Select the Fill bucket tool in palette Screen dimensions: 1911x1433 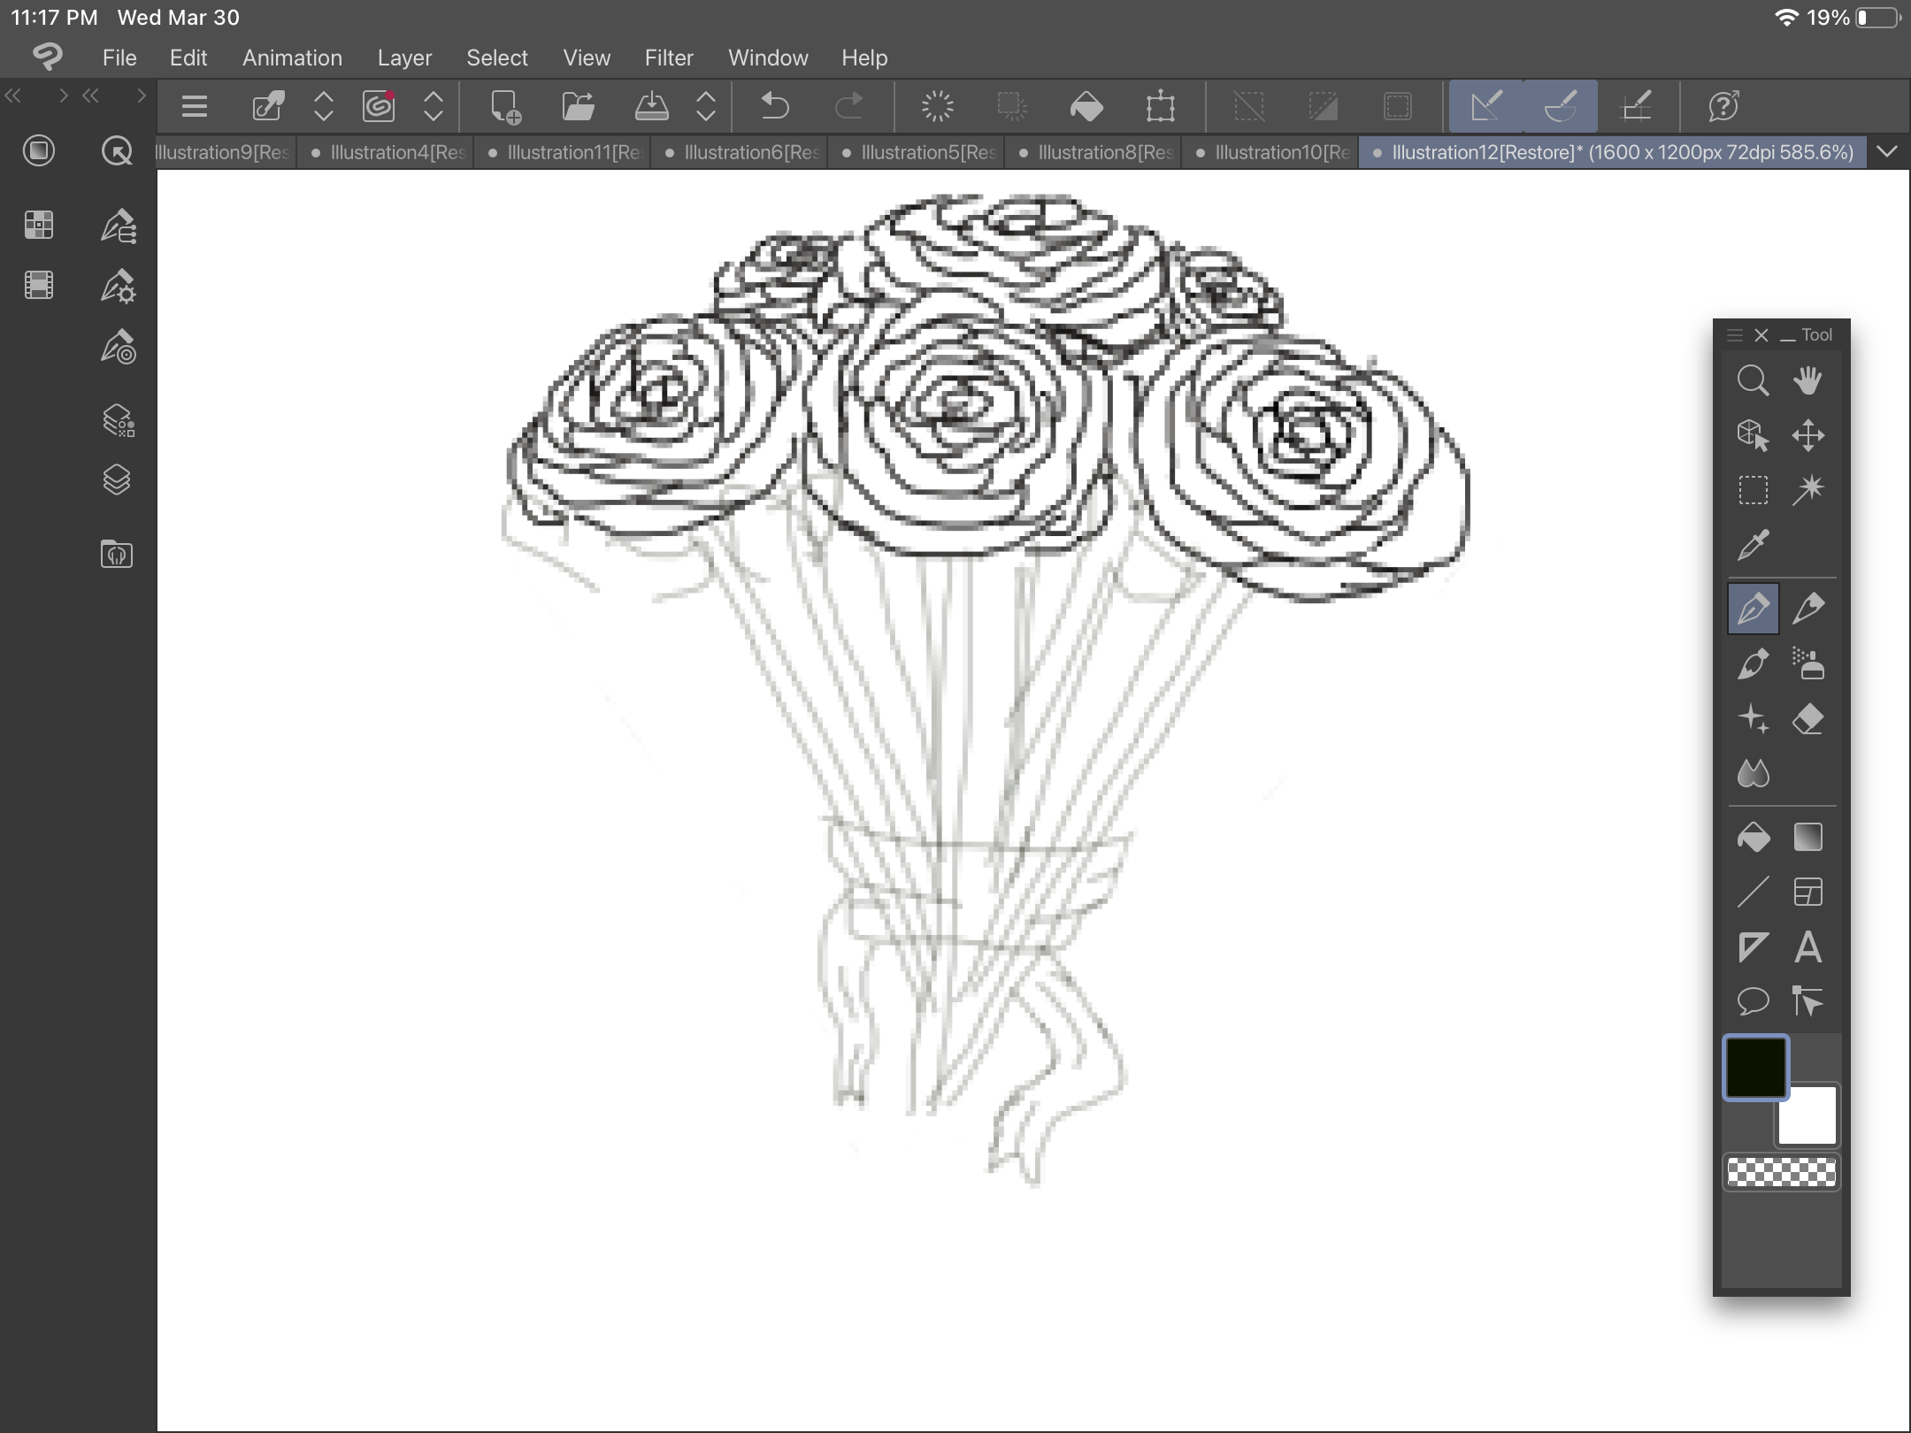coord(1753,837)
